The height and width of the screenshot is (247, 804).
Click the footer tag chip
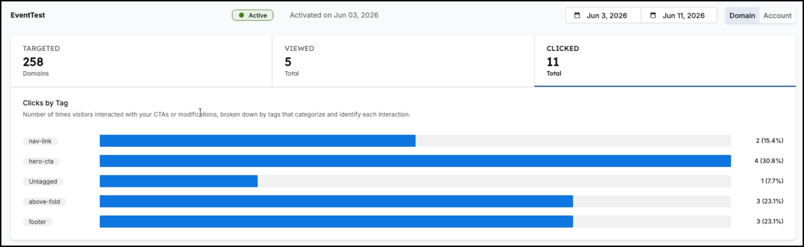click(x=37, y=222)
